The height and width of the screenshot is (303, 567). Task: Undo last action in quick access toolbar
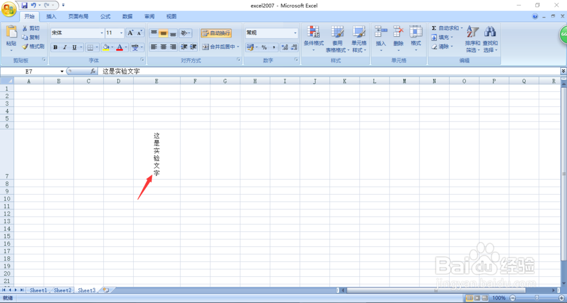pos(33,6)
